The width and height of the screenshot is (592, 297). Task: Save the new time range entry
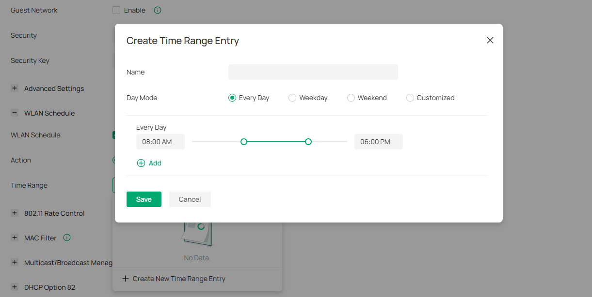pyautogui.click(x=144, y=199)
